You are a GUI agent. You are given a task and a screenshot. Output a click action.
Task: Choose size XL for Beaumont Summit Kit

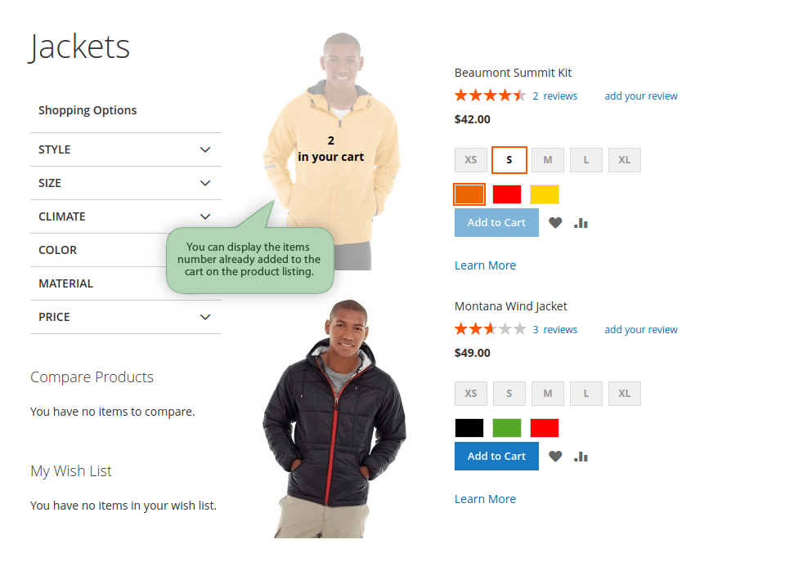pos(625,160)
